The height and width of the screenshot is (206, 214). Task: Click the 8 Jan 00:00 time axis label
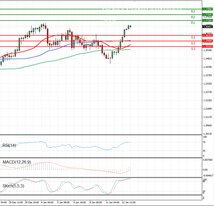point(96,202)
